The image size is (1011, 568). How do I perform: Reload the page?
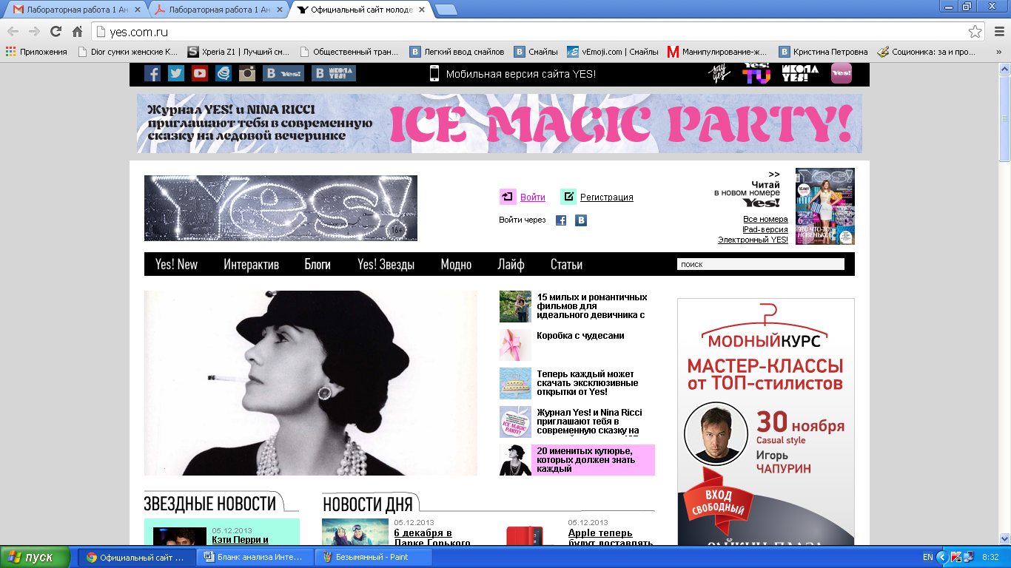(56, 31)
